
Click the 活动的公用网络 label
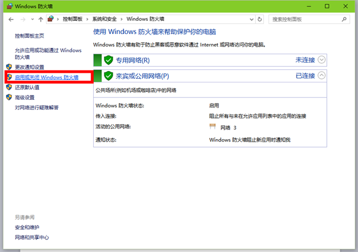113,127
